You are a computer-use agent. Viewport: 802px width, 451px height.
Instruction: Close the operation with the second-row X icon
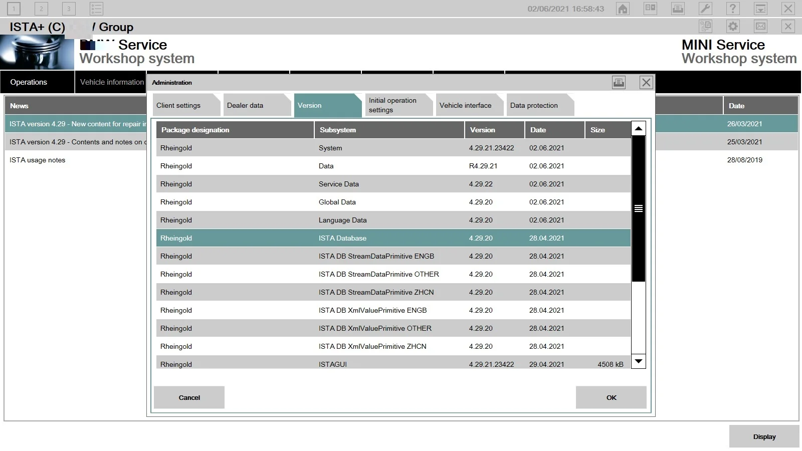[788, 27]
